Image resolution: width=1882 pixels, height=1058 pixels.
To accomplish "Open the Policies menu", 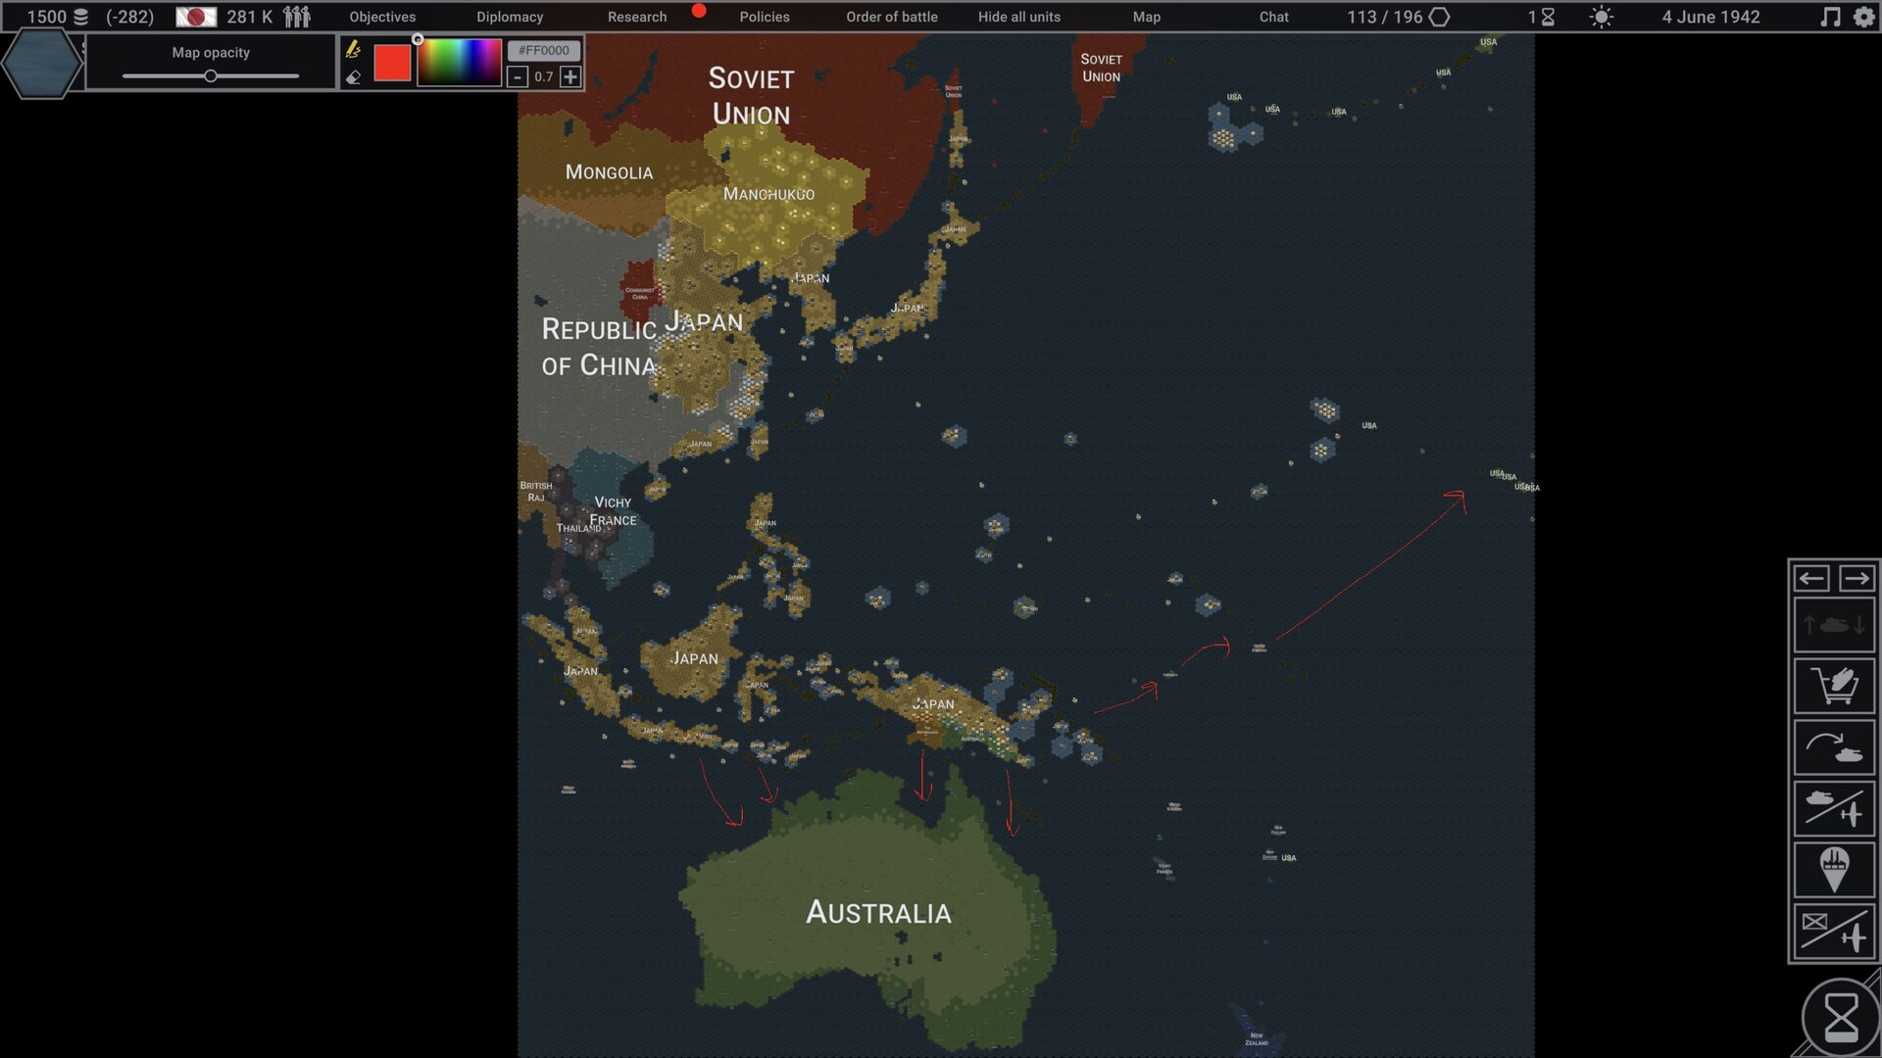I will point(764,17).
